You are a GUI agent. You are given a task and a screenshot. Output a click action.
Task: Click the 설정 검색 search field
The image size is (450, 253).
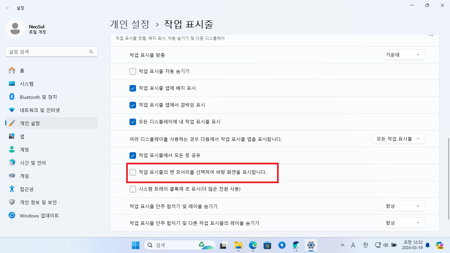coord(51,52)
